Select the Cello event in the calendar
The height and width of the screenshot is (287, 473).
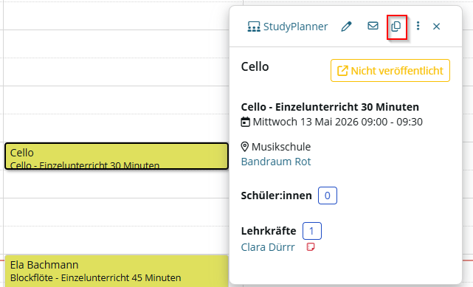click(117, 156)
